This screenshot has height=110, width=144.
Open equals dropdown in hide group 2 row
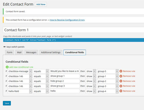[x=41, y=81]
